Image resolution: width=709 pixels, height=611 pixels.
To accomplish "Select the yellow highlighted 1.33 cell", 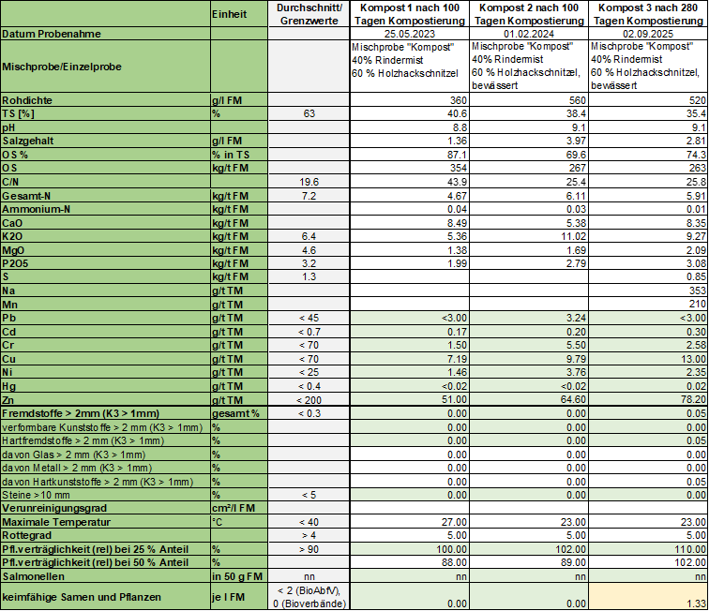I will [x=648, y=597].
